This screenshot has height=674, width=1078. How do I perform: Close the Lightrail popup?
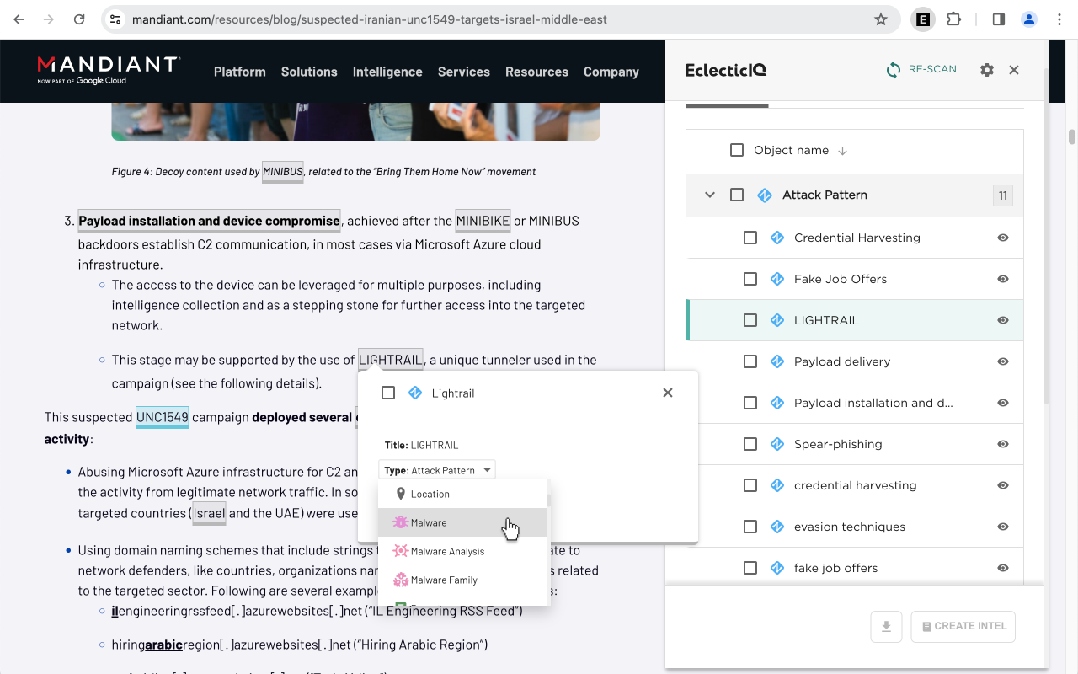[x=668, y=393]
